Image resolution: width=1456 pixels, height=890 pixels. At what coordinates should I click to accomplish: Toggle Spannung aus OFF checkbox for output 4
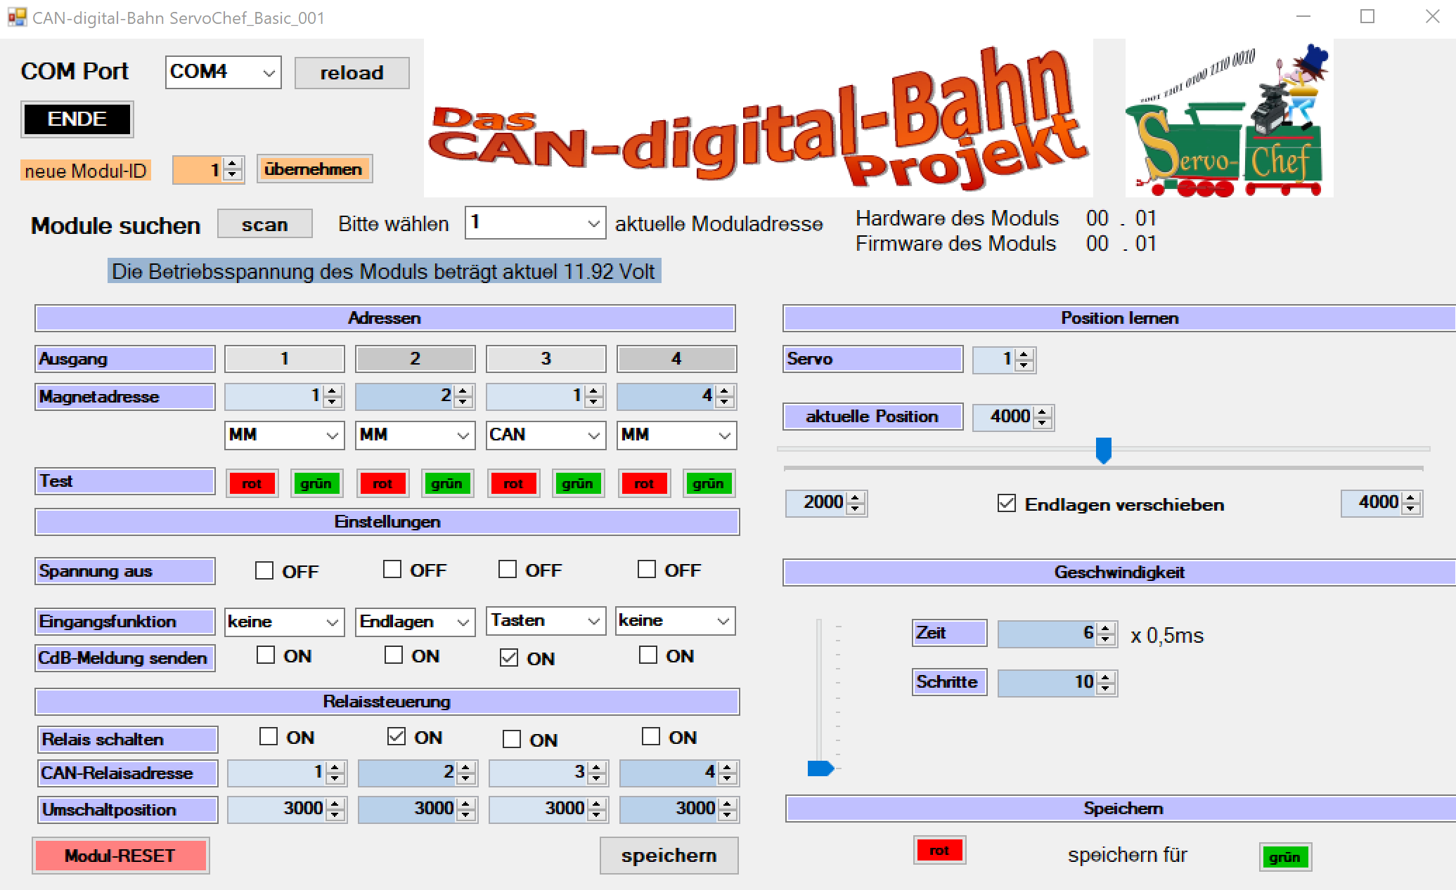pyautogui.click(x=647, y=569)
